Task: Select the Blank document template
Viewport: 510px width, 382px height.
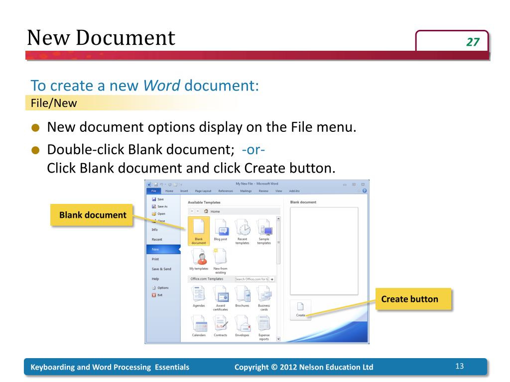Action: click(199, 231)
